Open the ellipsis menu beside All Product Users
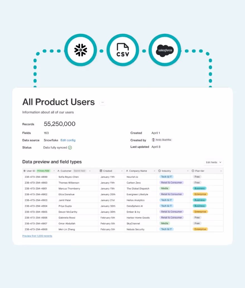 pos(103,102)
